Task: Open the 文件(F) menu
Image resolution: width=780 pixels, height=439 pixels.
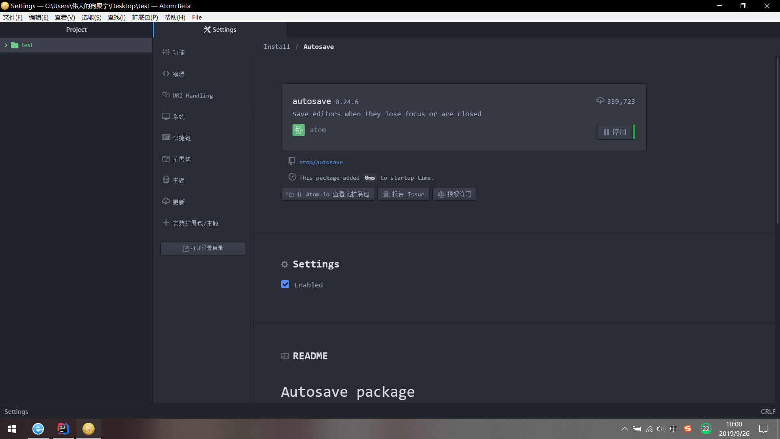Action: click(13, 17)
